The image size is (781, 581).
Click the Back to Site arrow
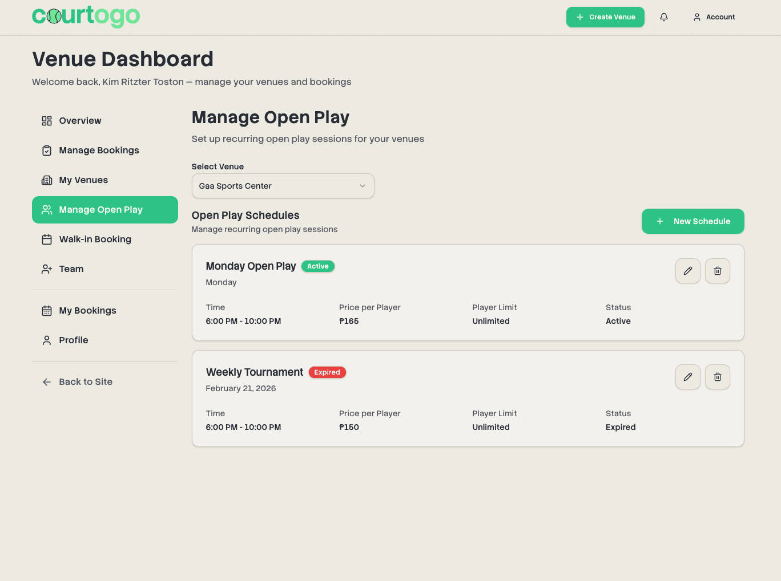(x=47, y=382)
